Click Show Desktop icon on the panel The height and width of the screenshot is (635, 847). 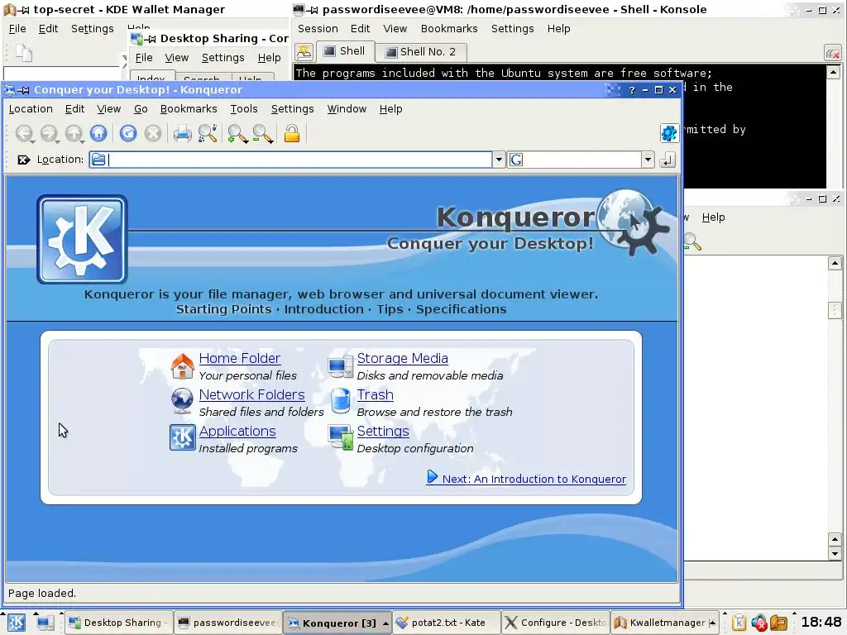coord(45,623)
